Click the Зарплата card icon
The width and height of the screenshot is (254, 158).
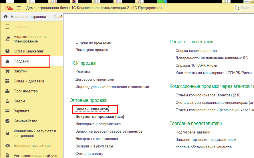click(7, 111)
